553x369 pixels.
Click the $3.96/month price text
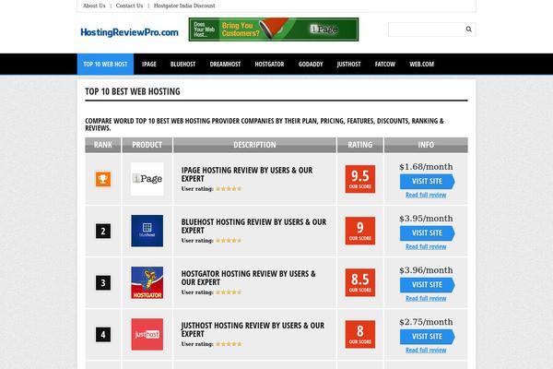426,270
